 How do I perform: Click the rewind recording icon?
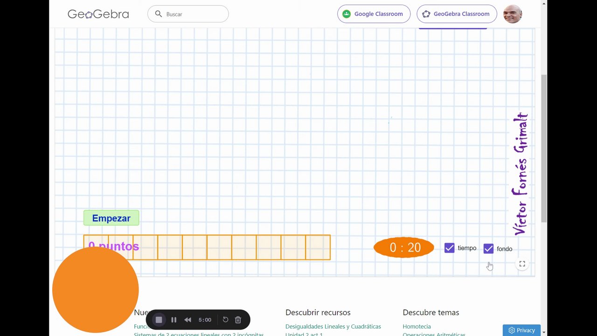(187, 320)
